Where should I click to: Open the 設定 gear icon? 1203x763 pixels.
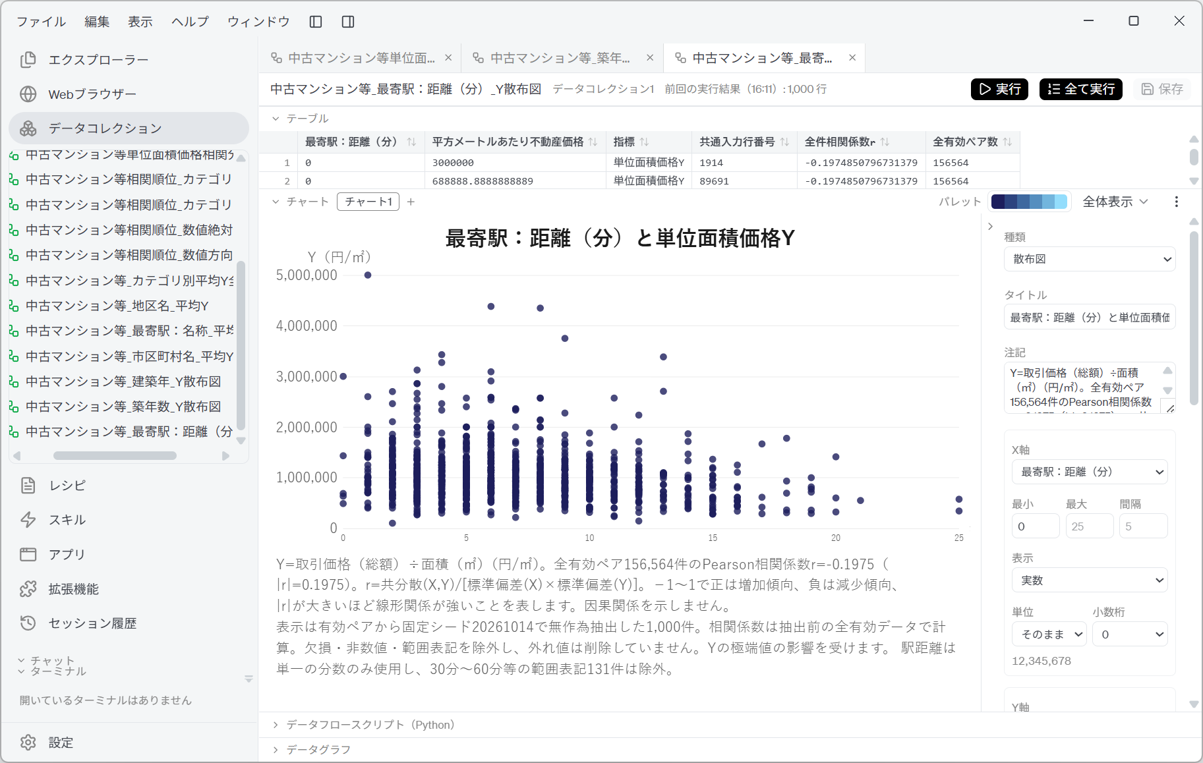tap(28, 743)
